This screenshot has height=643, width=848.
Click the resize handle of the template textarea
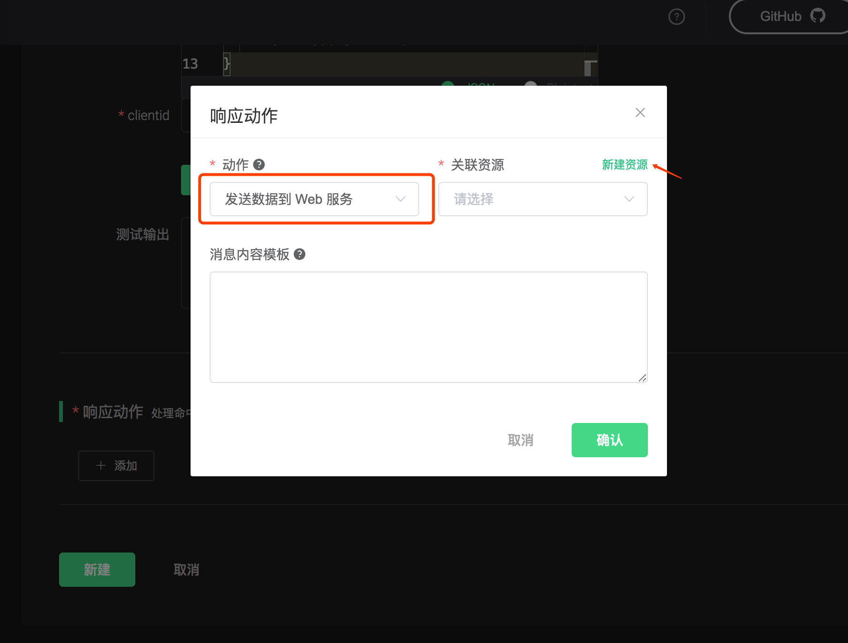[x=642, y=378]
